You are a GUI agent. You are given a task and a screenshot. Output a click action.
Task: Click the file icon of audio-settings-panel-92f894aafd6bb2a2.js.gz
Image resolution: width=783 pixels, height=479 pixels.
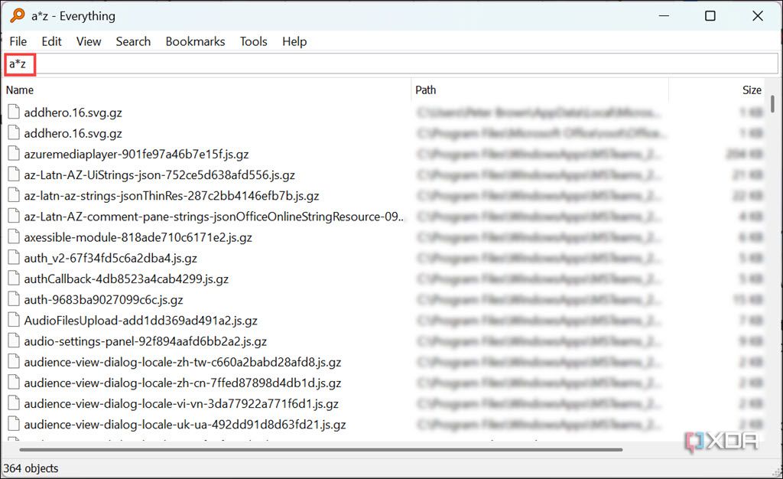pyautogui.click(x=14, y=341)
